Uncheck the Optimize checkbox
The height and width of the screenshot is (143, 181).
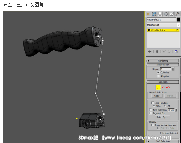click(x=158, y=72)
